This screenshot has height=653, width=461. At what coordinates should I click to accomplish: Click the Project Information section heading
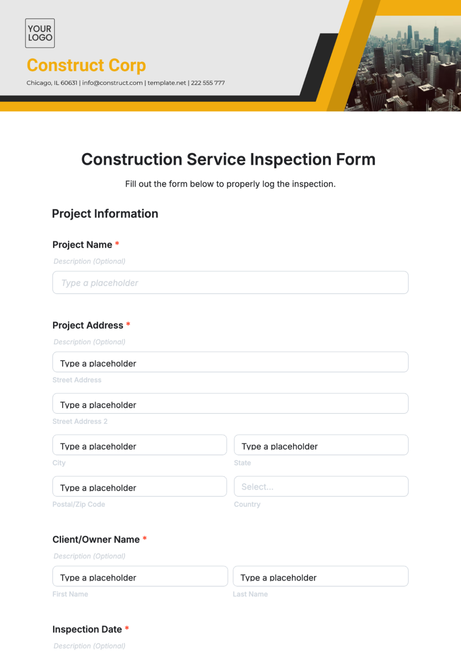click(105, 214)
